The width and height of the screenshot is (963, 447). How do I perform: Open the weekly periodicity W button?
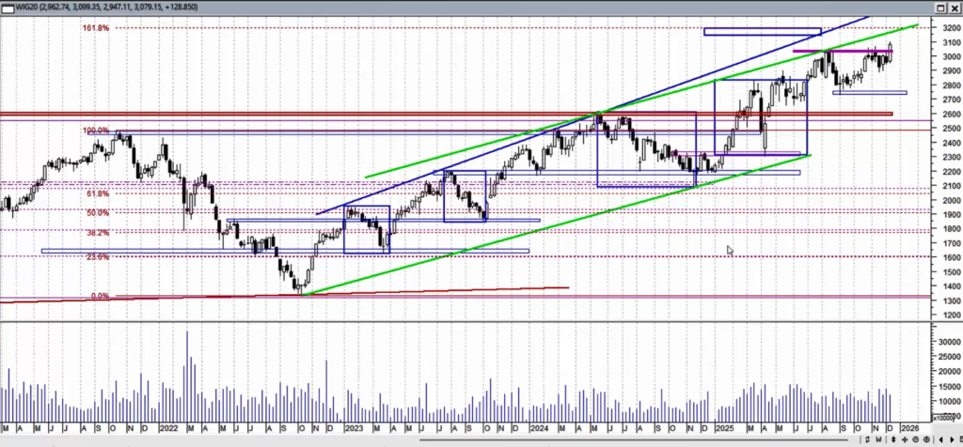click(x=878, y=439)
